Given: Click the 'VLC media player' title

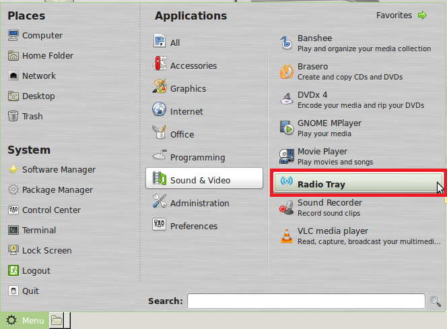Looking at the screenshot, I should (333, 231).
